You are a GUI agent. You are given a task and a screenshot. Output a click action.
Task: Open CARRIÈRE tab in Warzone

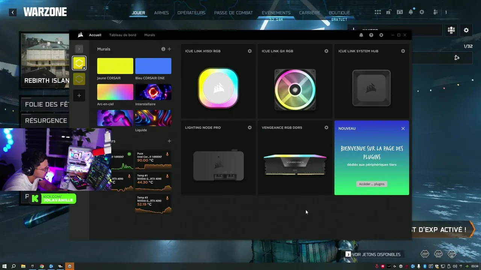coord(310,13)
